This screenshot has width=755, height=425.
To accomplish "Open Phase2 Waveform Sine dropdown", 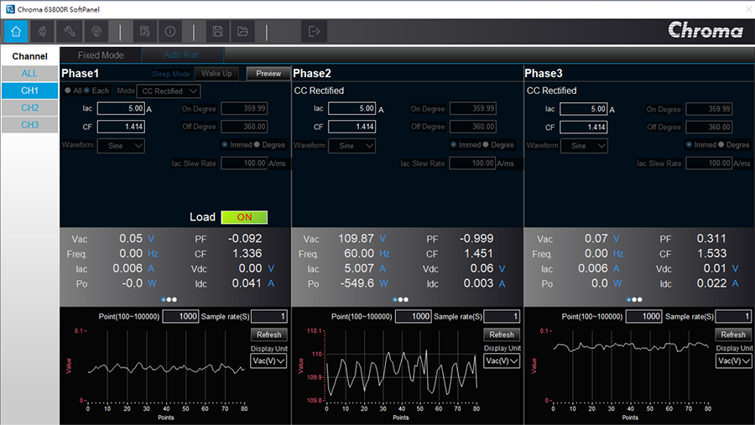I will (352, 146).
